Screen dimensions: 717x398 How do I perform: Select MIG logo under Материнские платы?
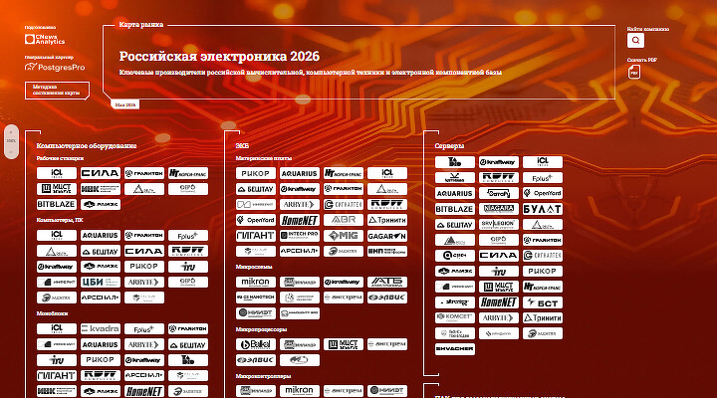tap(344, 236)
